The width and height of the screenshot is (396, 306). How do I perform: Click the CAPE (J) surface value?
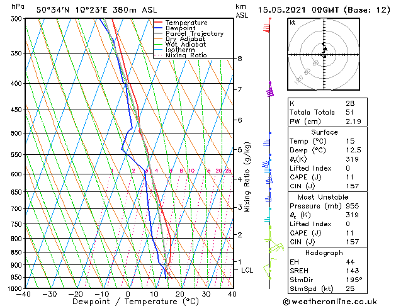coord(350,177)
